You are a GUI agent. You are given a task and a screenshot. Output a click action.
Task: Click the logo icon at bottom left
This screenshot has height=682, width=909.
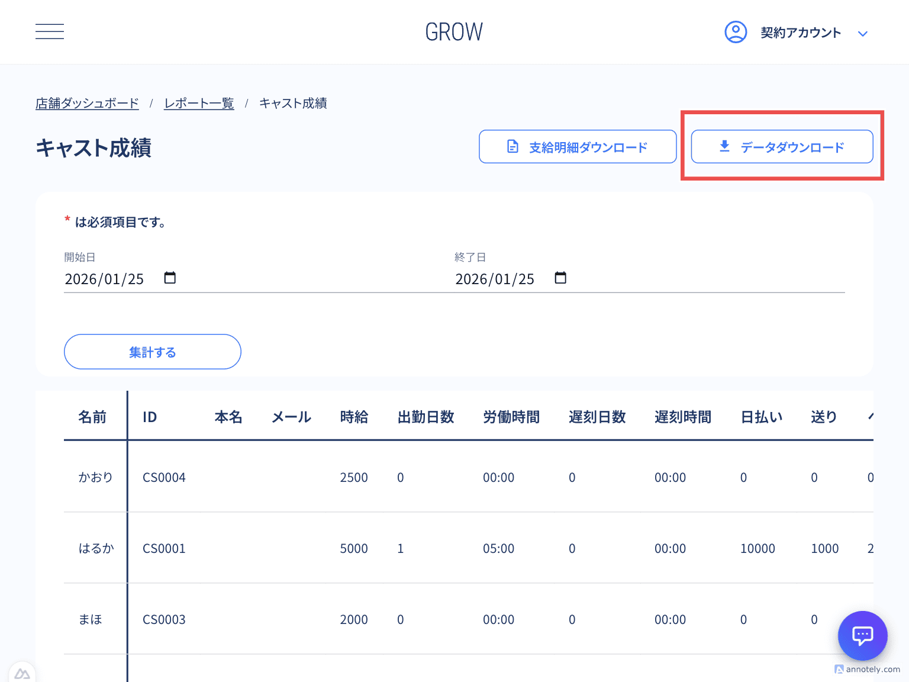pyautogui.click(x=22, y=674)
